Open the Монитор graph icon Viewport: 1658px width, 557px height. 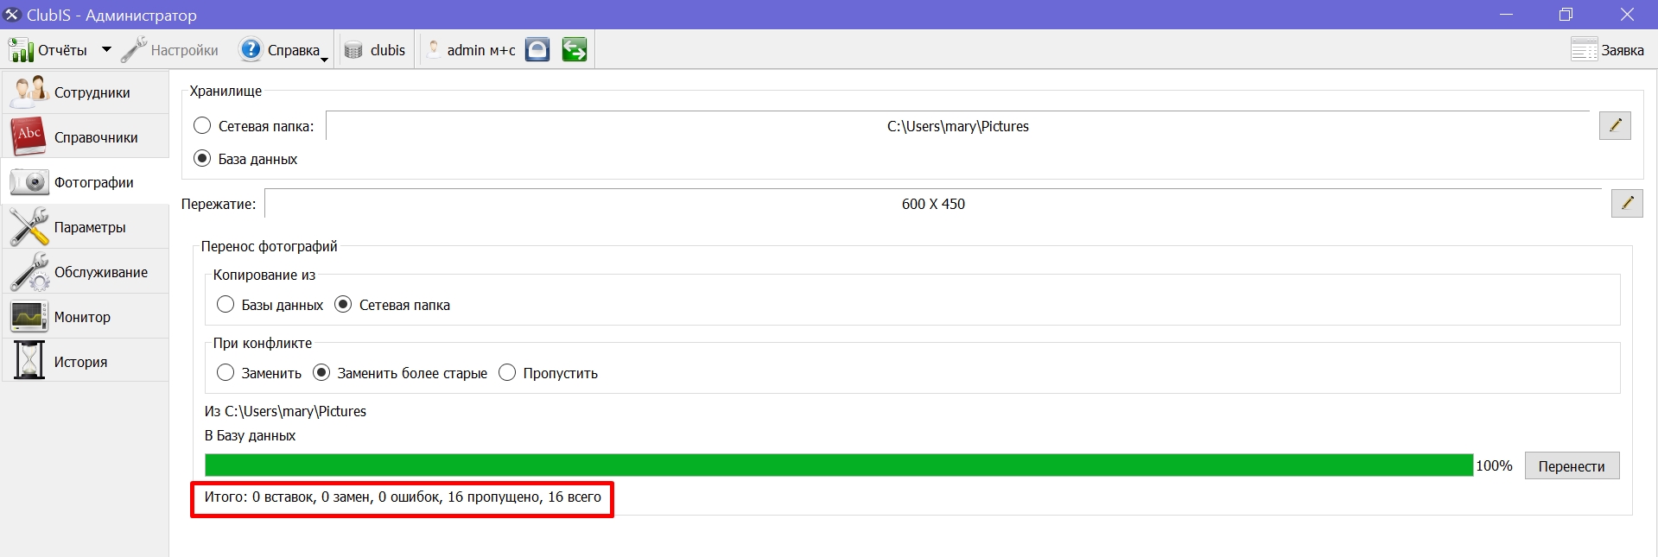coord(29,317)
